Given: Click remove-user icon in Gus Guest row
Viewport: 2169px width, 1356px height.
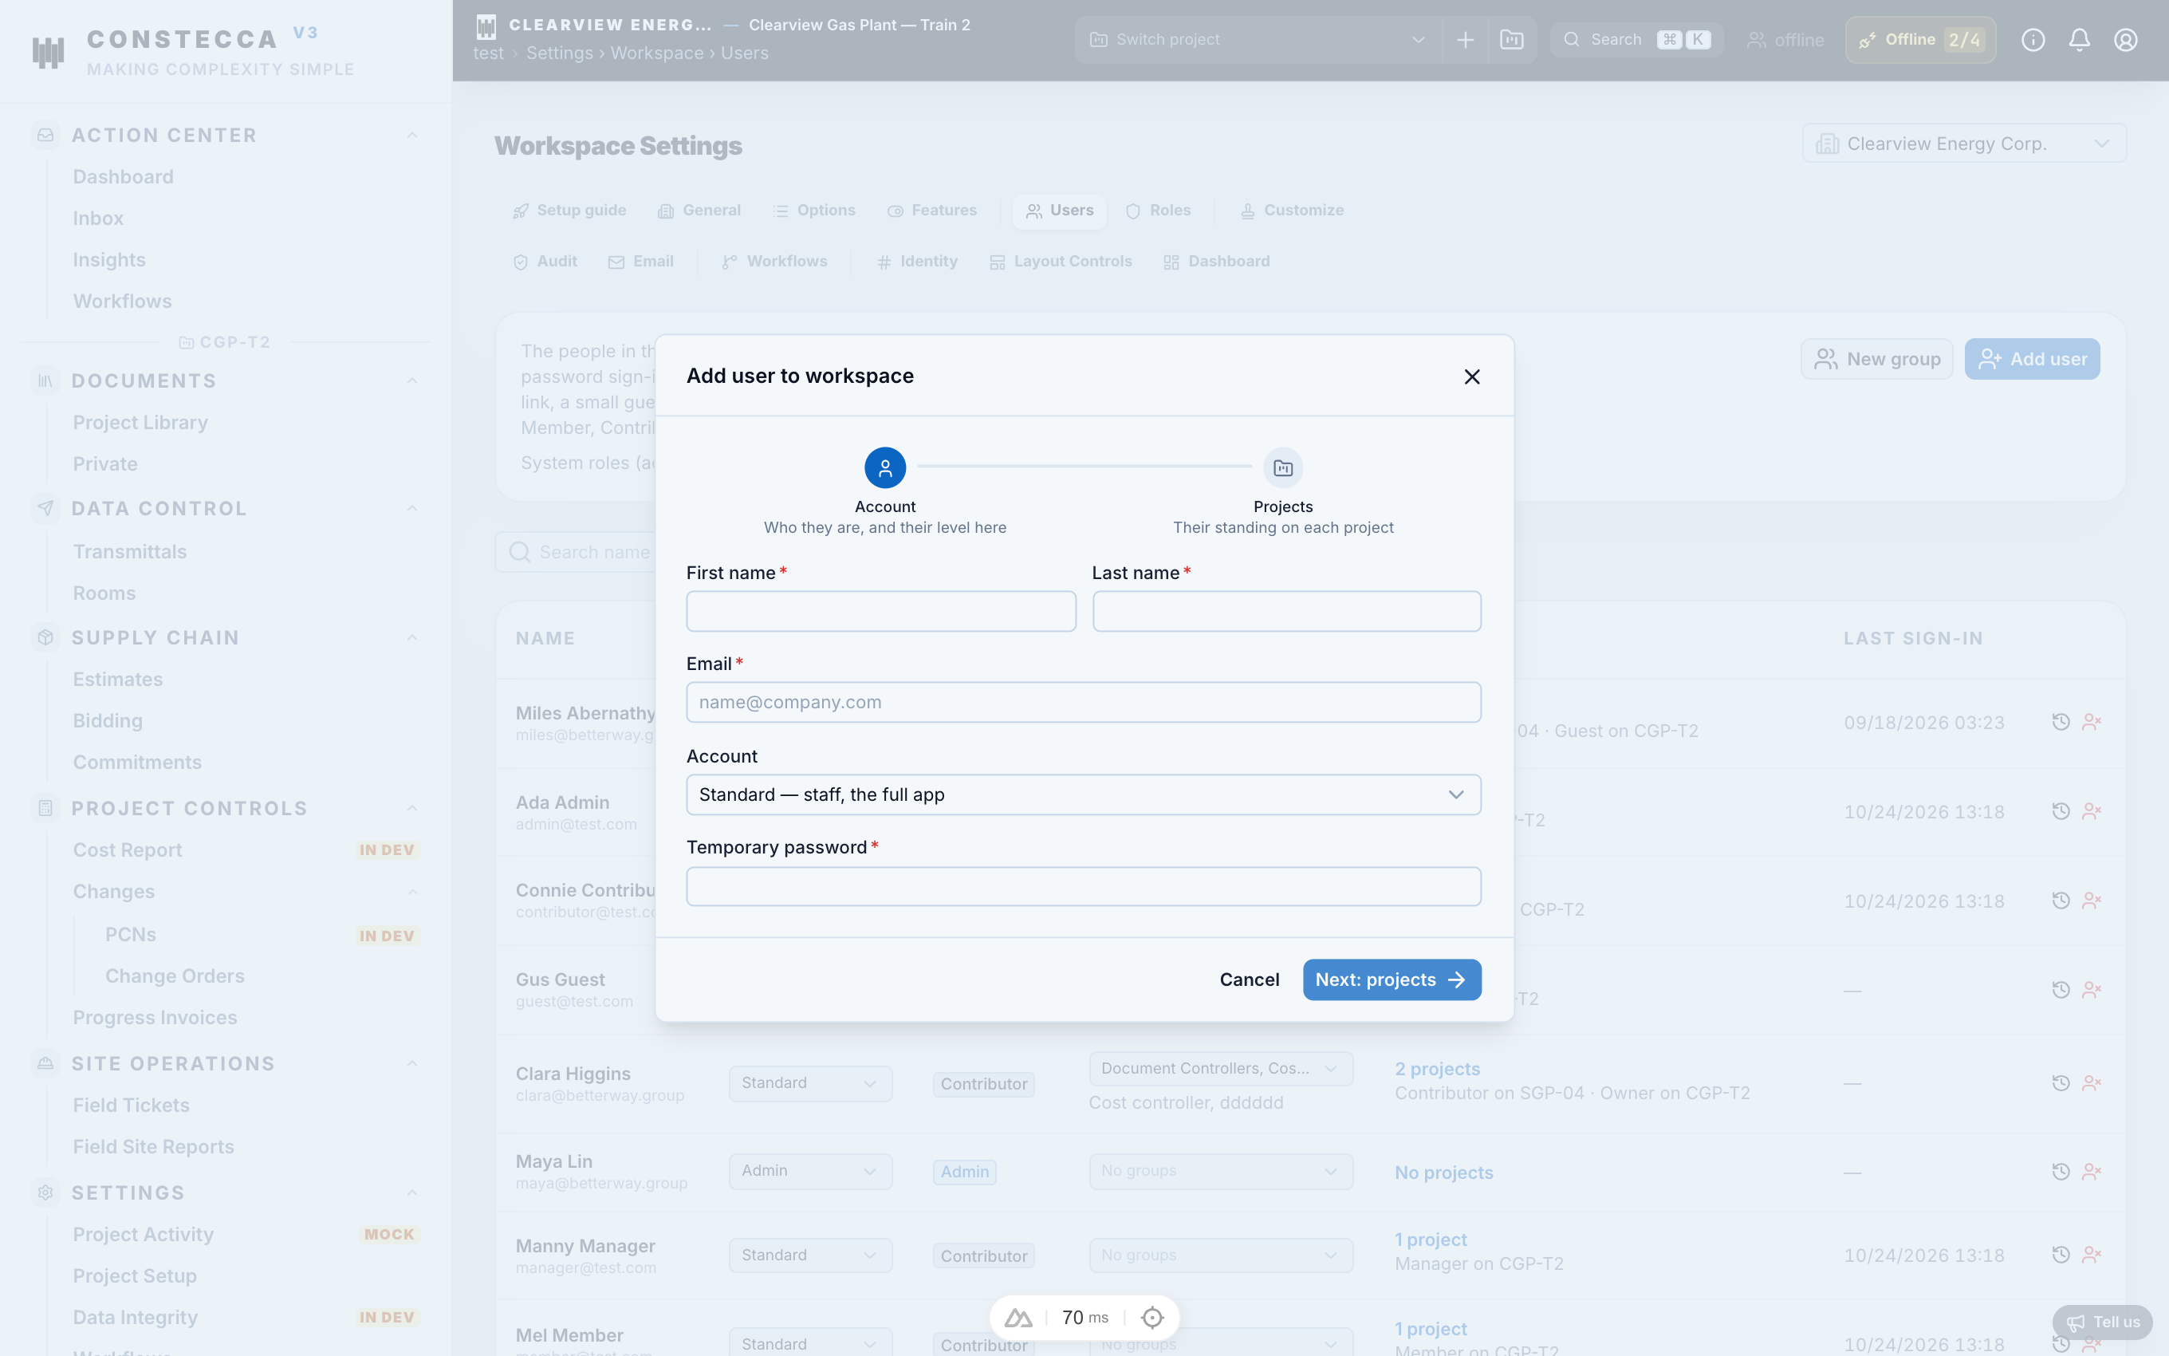Looking at the screenshot, I should pyautogui.click(x=2092, y=989).
